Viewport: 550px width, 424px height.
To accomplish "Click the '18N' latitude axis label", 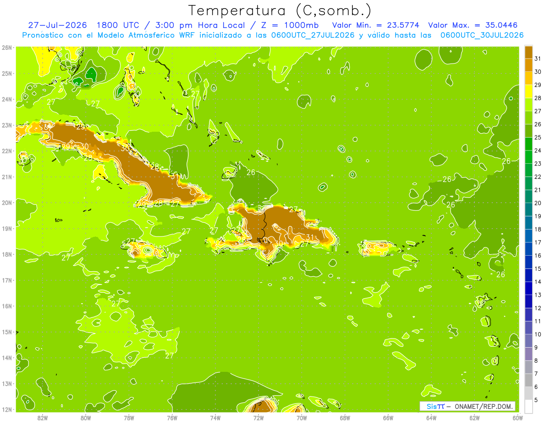I will point(7,254).
